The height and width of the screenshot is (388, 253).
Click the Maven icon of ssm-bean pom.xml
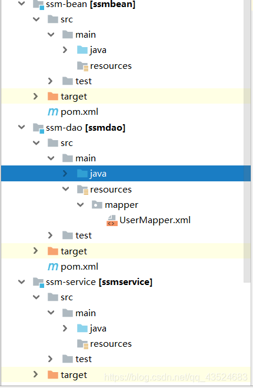point(53,112)
